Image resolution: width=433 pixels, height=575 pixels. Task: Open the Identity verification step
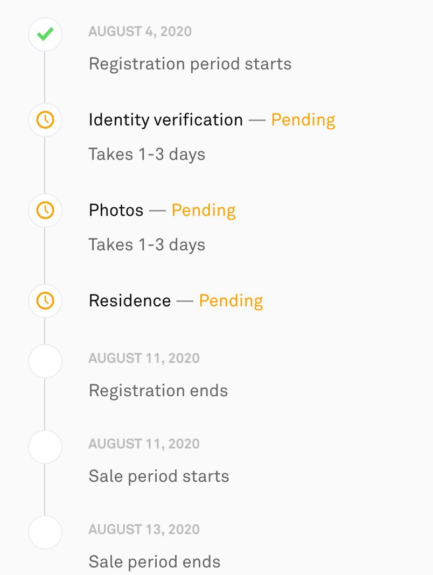(165, 120)
